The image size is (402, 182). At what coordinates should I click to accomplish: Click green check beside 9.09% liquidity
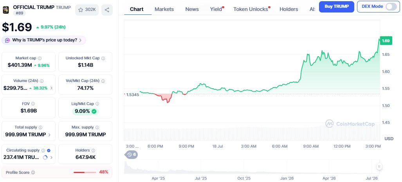(x=94, y=111)
